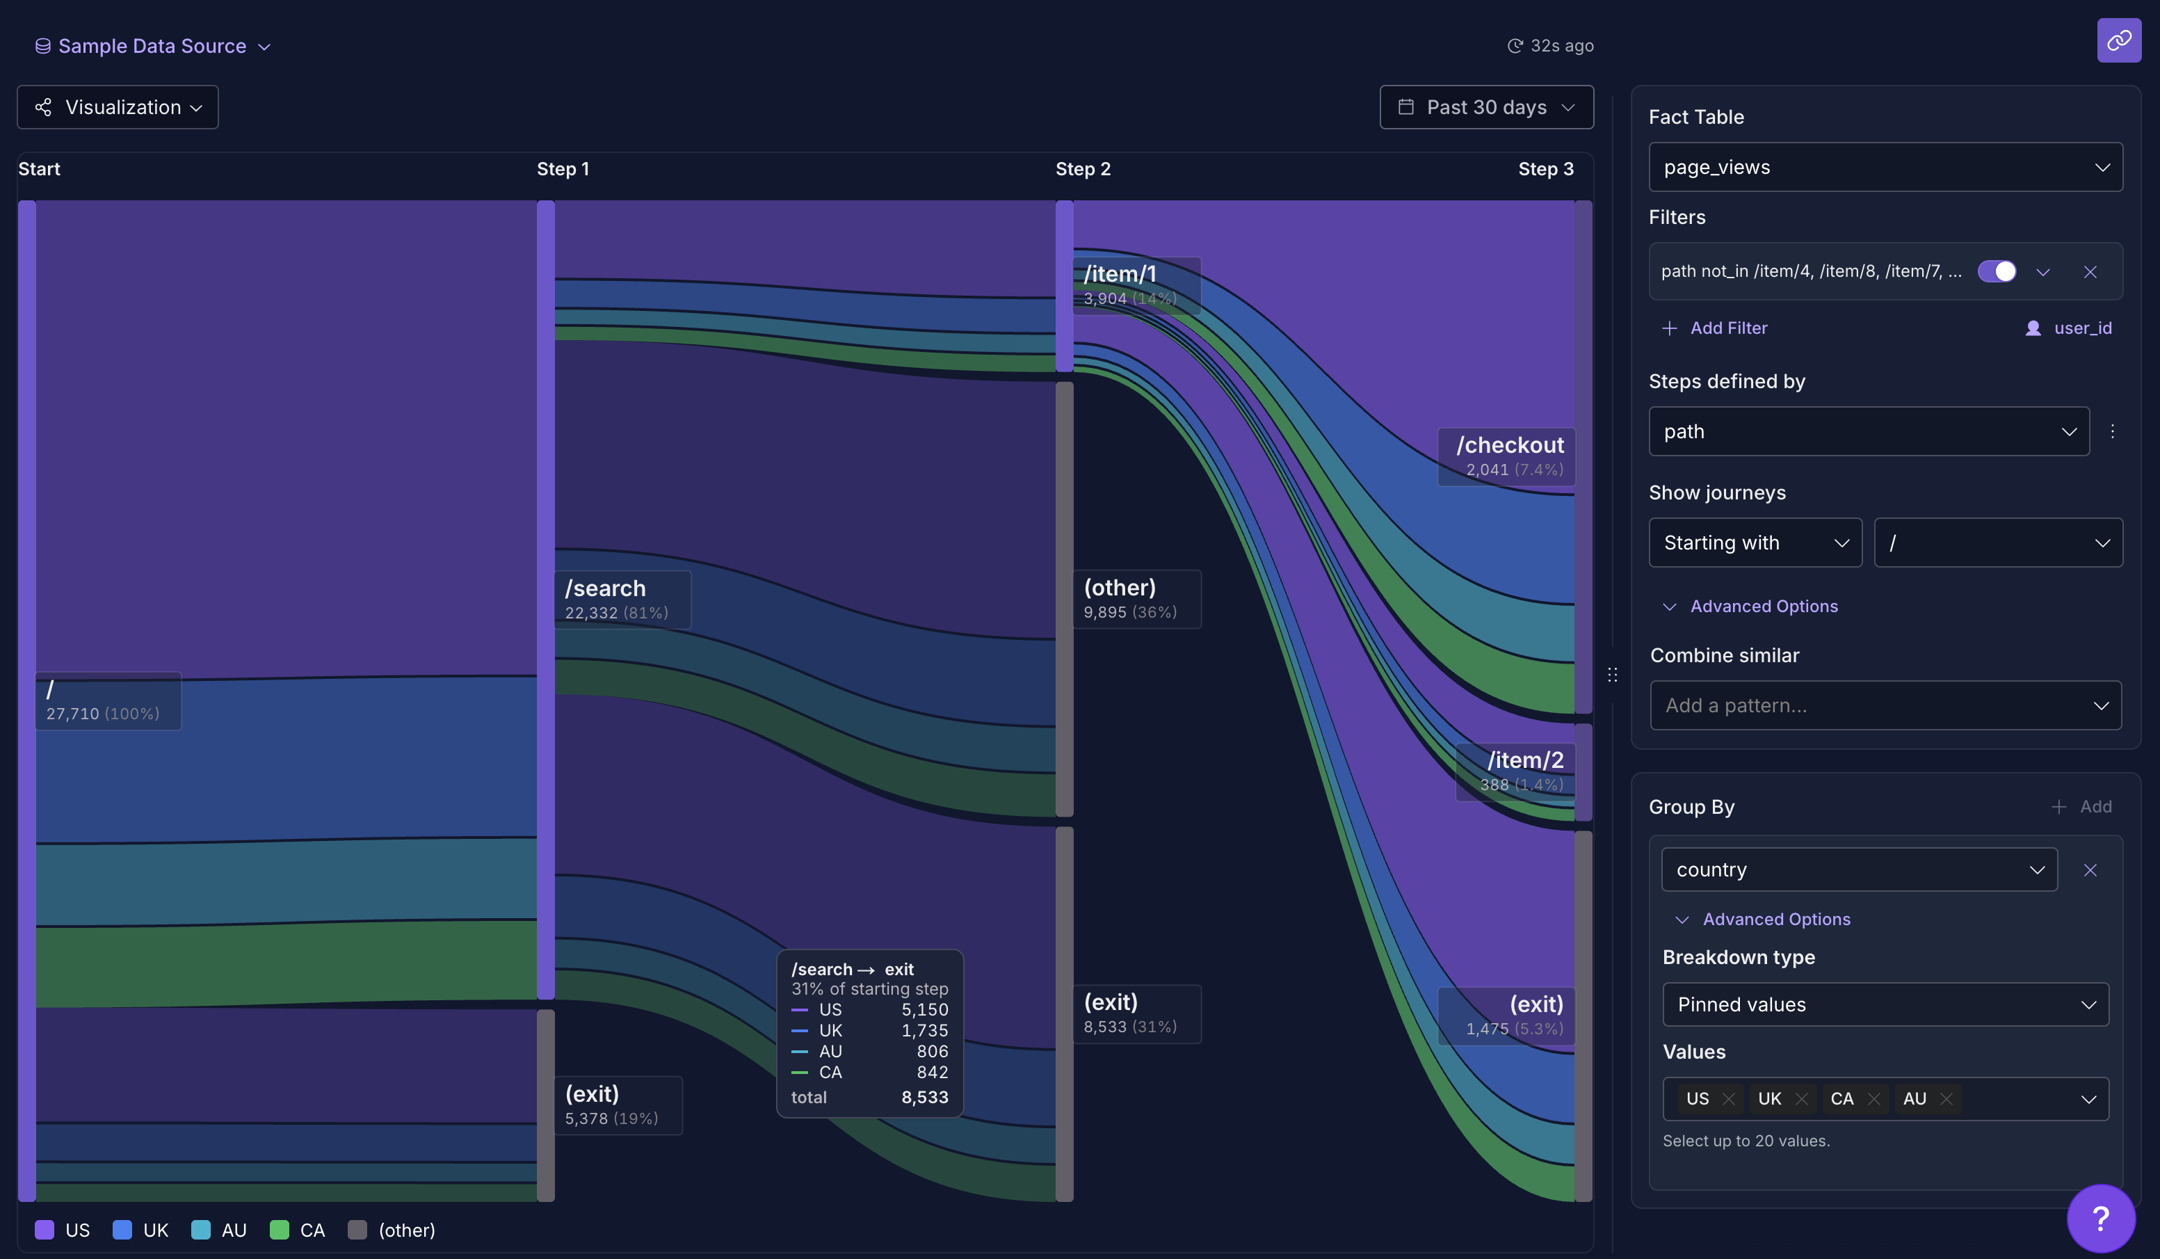Click the UK legend color swatch
Screen dimensions: 2160x1259
coord(122,1230)
